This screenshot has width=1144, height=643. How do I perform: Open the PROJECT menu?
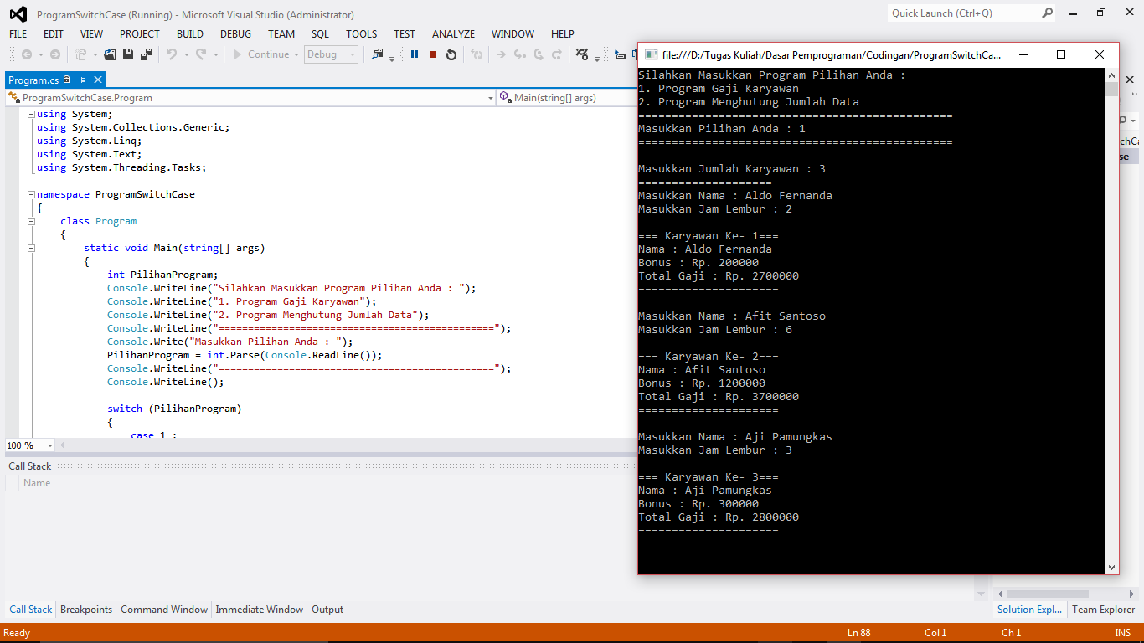pyautogui.click(x=140, y=34)
